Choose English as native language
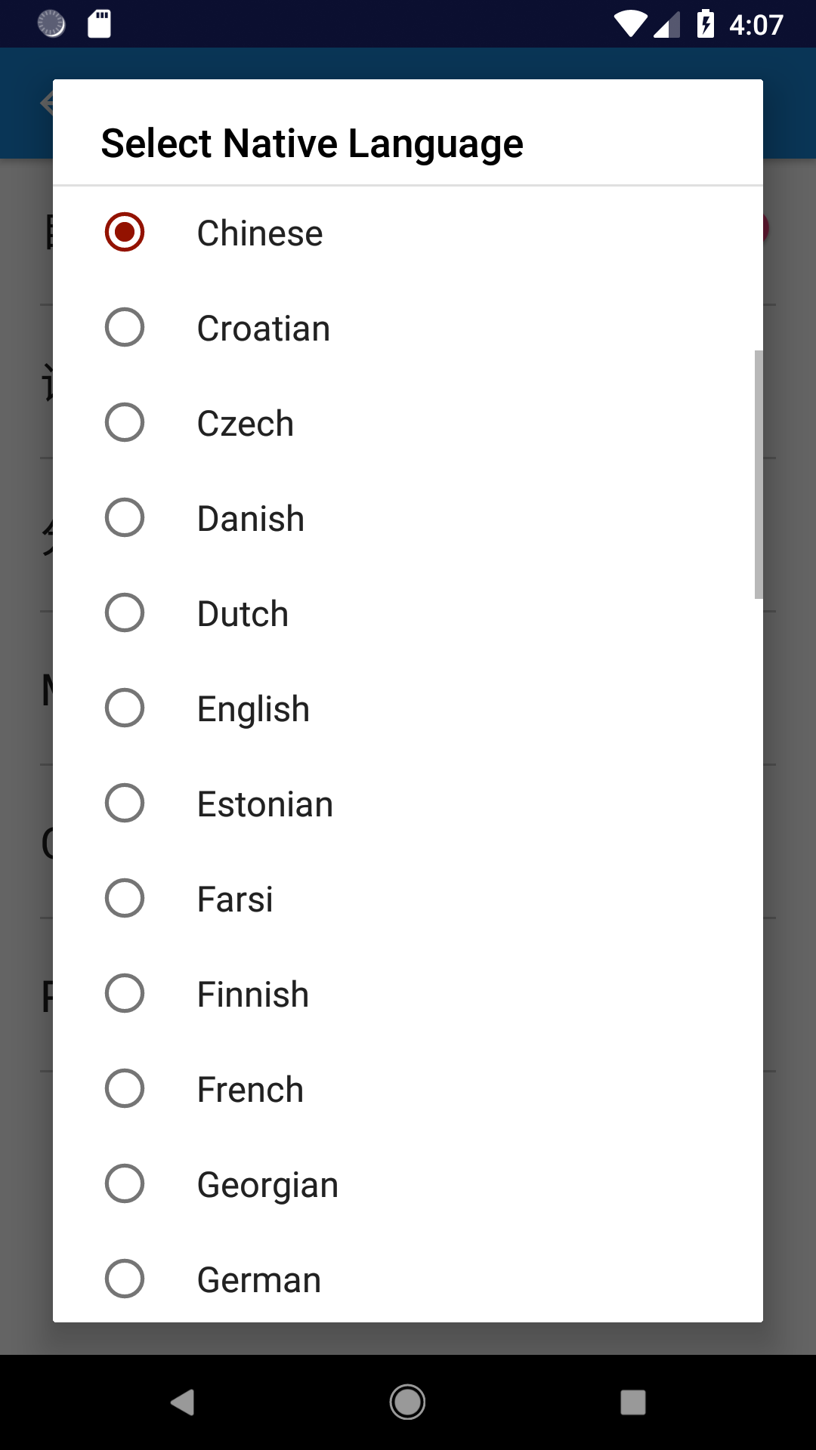The height and width of the screenshot is (1450, 816). click(x=408, y=708)
